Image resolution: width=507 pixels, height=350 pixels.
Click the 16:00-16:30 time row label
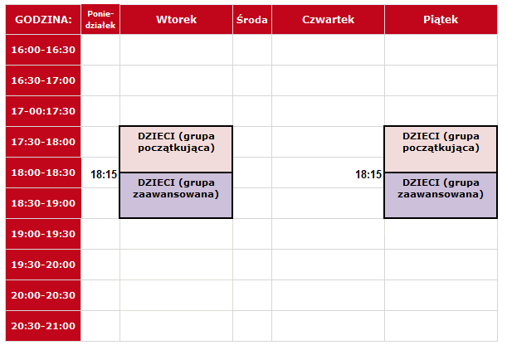43,50
